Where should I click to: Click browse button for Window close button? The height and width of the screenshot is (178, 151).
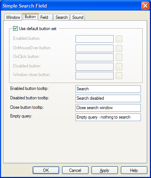click(x=119, y=76)
